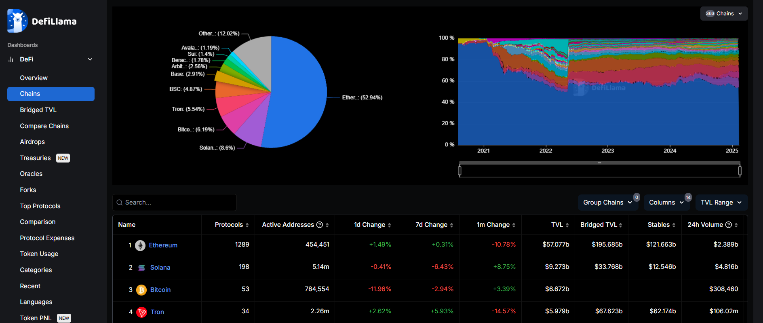Viewport: 763px width, 323px height.
Task: Sort by TVL column arrows
Action: tap(567, 225)
